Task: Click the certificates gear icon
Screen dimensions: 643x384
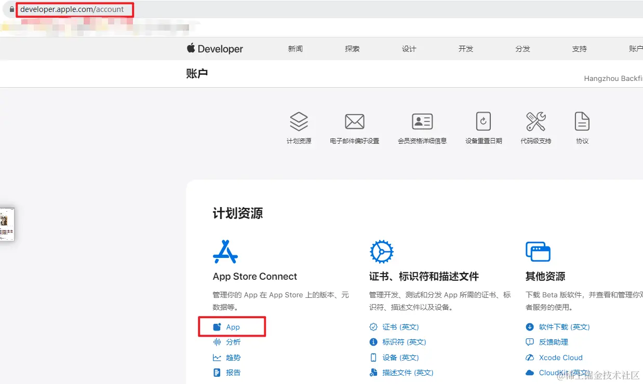Action: 381,252
